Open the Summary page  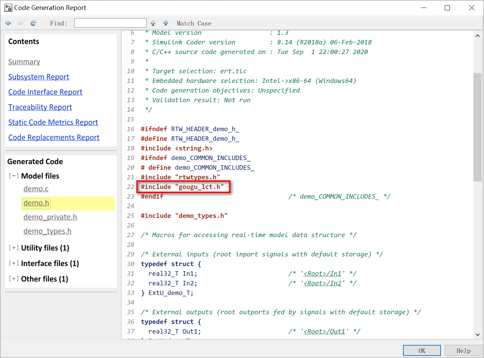24,62
